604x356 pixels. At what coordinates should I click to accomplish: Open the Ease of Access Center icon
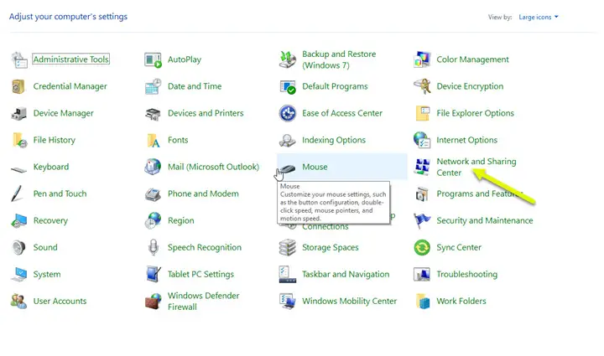288,113
